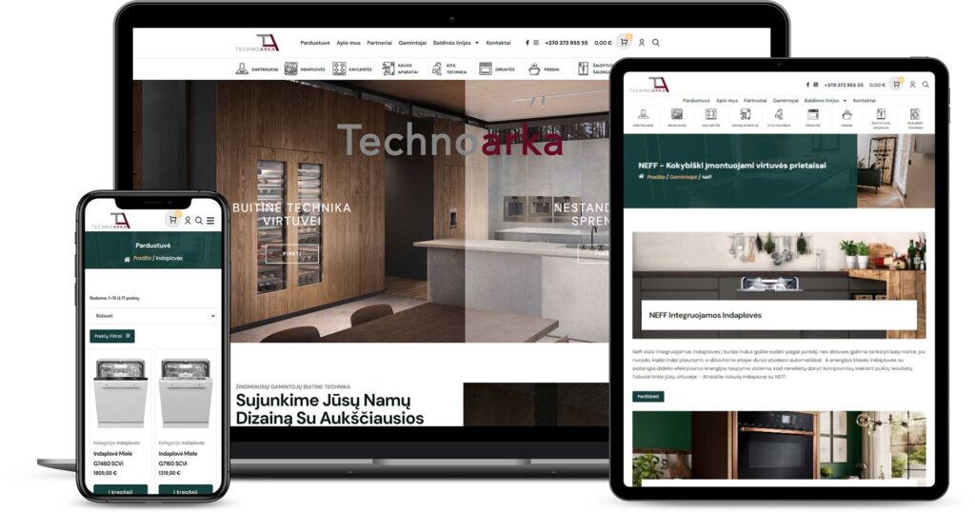Screen dimensions: 975x512
Task: Click Prekių Filtrai button on phone
Action: [x=112, y=336]
